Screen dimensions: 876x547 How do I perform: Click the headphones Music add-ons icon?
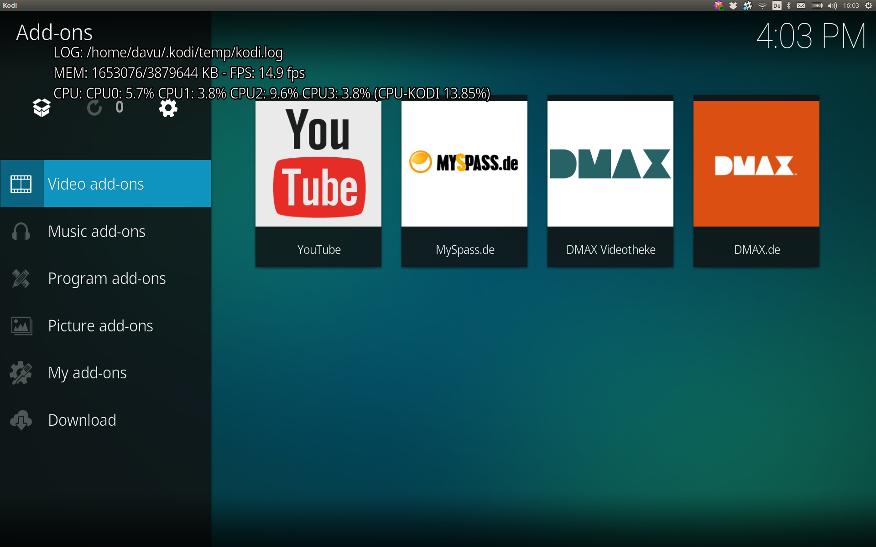tap(21, 231)
